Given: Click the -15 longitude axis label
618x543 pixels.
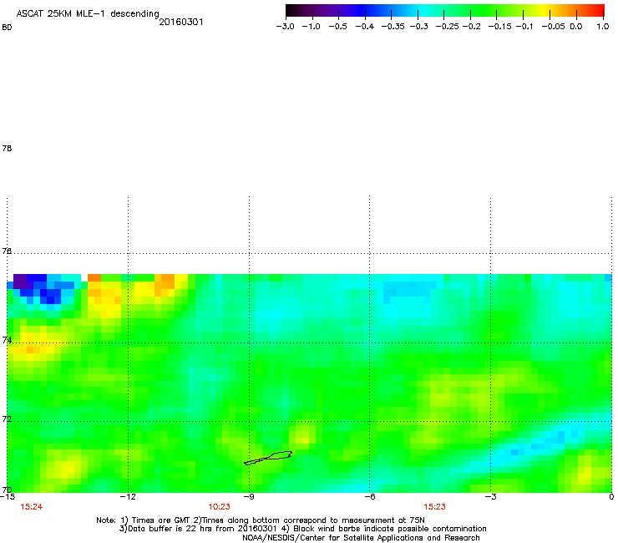Looking at the screenshot, I should click(x=7, y=496).
